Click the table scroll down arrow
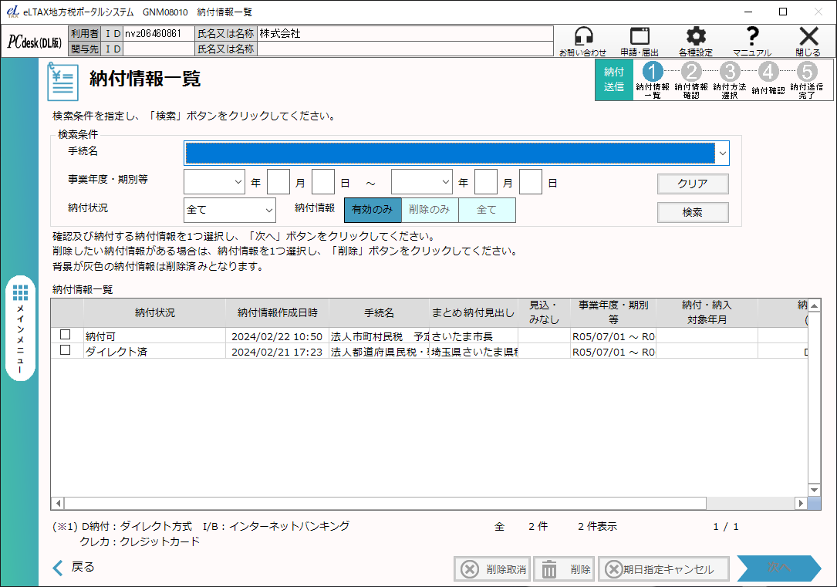 pos(814,490)
